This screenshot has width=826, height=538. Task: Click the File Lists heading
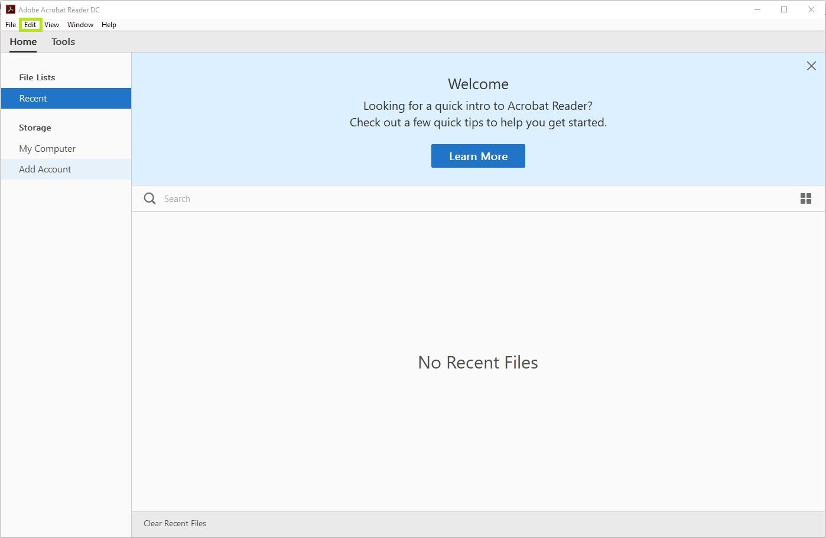point(37,77)
